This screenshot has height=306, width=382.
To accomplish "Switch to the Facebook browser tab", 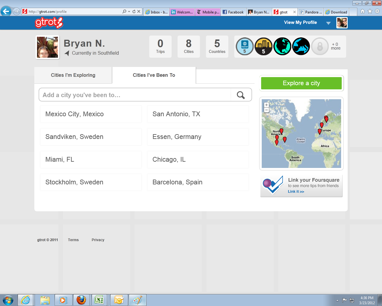I will [x=233, y=12].
